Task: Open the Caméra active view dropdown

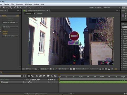Action: (82, 69)
